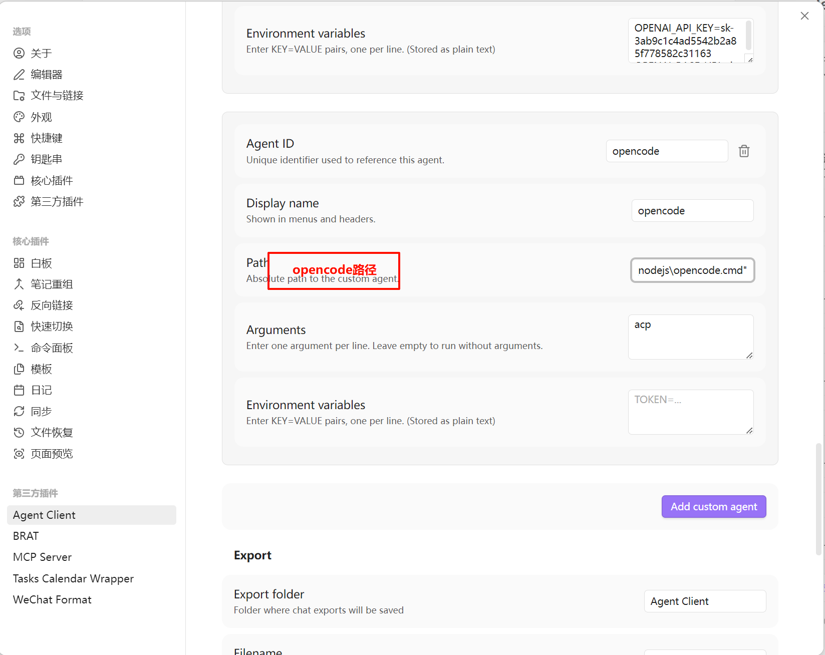The image size is (825, 655).
Task: Click the 同步 sync icon
Action: click(19, 411)
